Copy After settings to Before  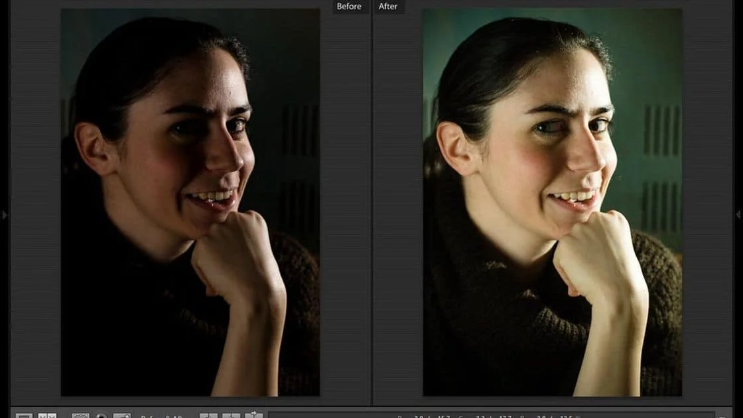(231, 415)
